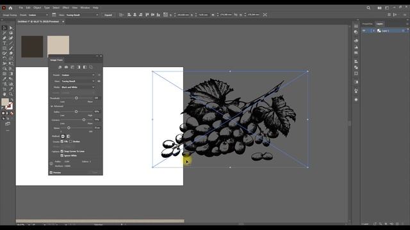
Task: Open View dropdown in Image Trace panel
Action: (78, 81)
